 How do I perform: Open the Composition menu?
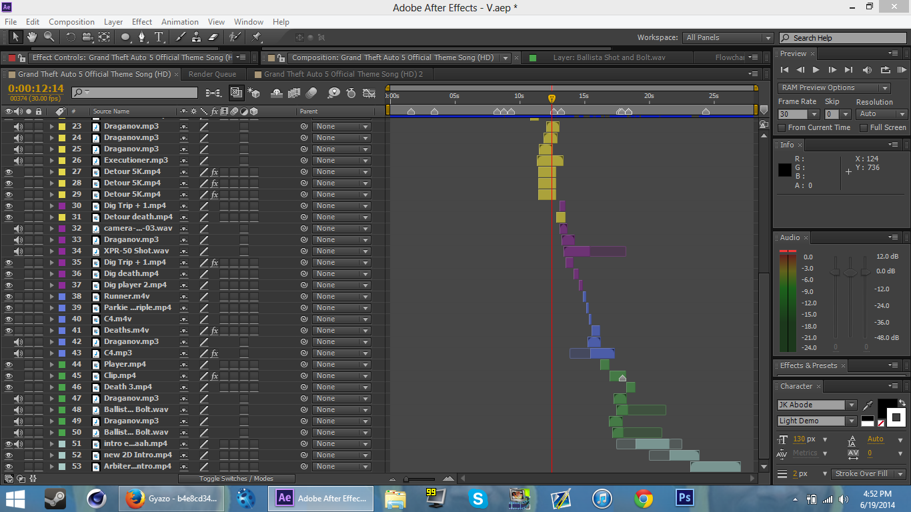(71, 22)
